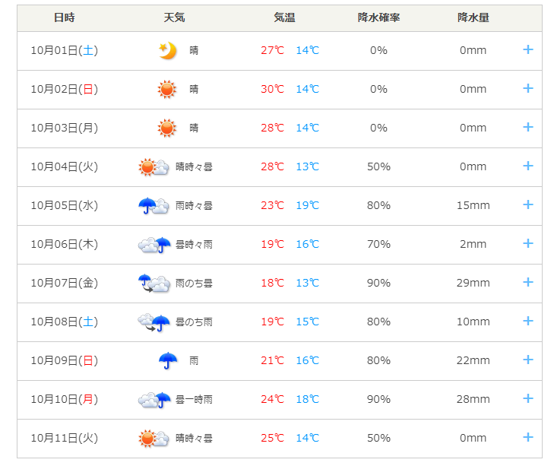Click the weather icon for 10月10日
Image resolution: width=554 pixels, height=469 pixels.
tap(154, 399)
